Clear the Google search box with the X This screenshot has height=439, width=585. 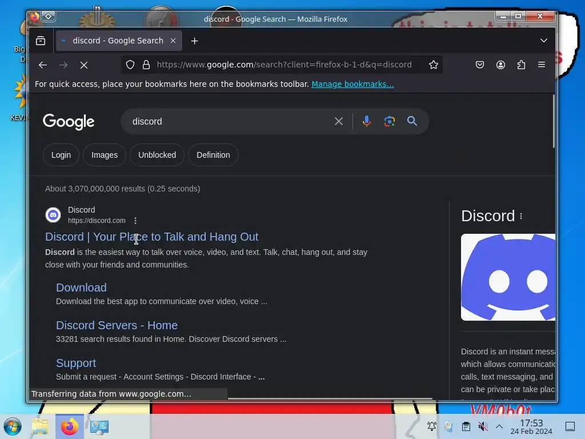[338, 121]
